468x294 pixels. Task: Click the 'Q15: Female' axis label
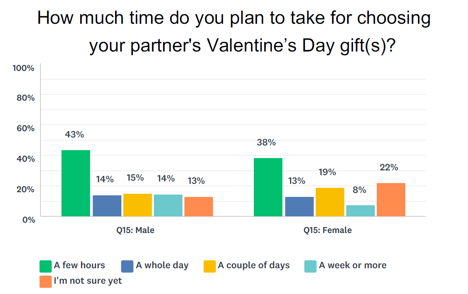click(328, 230)
